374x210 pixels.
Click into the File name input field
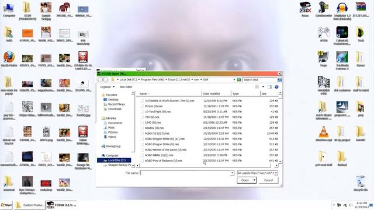pyautogui.click(x=185, y=173)
